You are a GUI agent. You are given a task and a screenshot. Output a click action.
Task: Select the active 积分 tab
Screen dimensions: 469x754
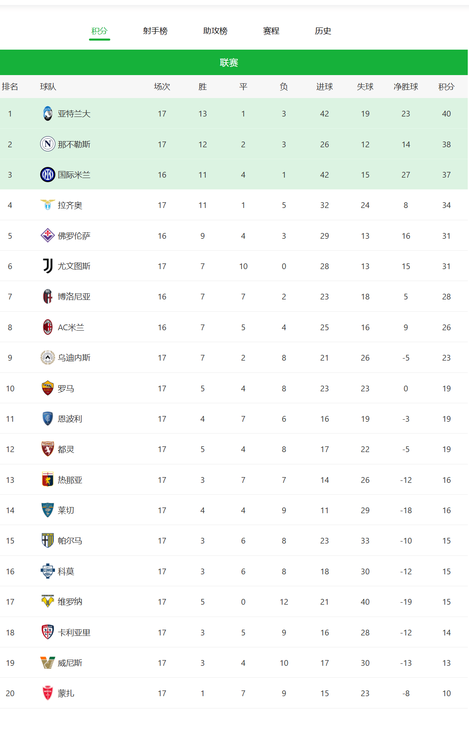(x=99, y=31)
